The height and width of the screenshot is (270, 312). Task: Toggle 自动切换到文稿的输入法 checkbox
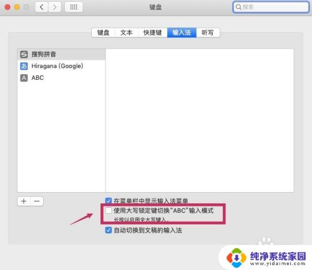point(109,230)
